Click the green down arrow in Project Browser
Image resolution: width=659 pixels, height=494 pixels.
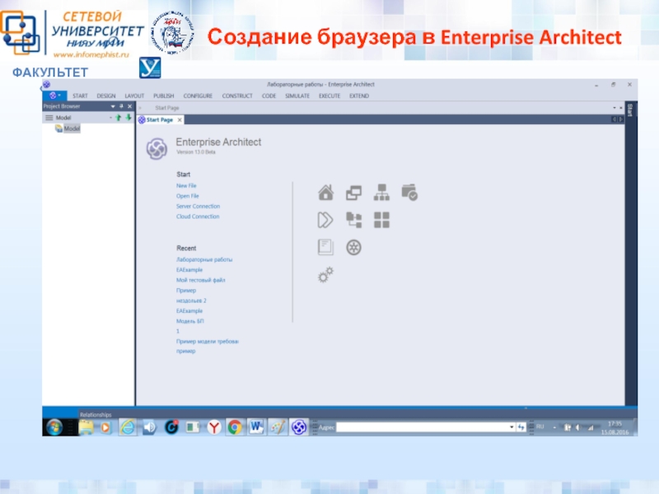tap(128, 118)
